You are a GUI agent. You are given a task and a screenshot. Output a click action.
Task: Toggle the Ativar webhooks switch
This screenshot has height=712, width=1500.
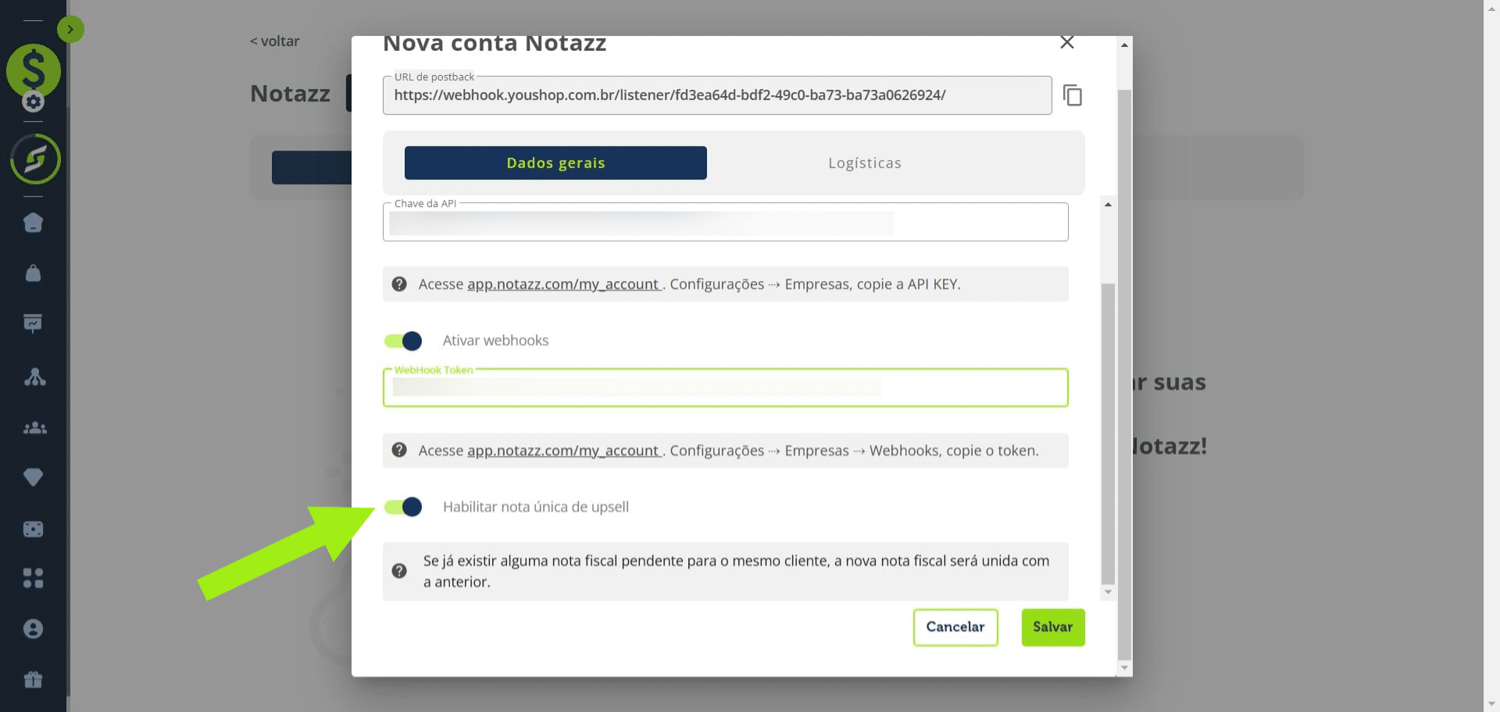point(403,341)
